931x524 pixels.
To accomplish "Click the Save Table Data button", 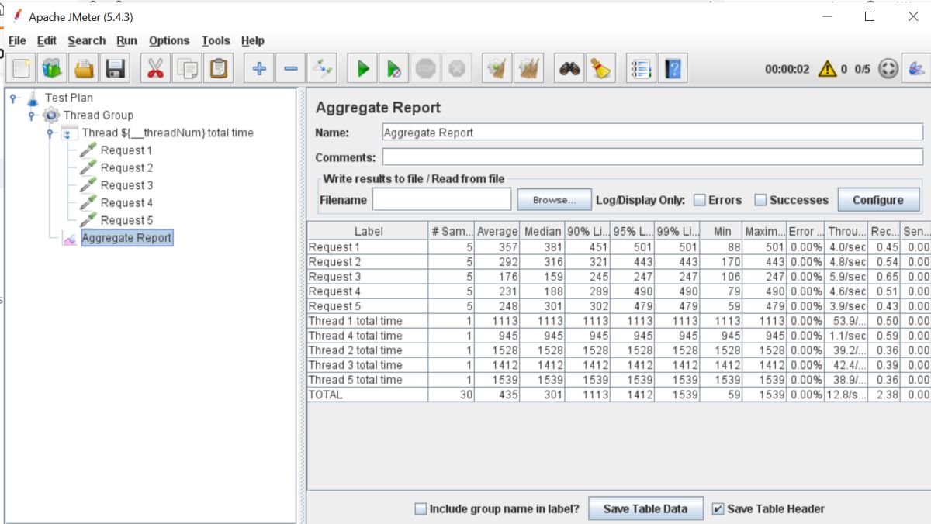I will pyautogui.click(x=645, y=509).
